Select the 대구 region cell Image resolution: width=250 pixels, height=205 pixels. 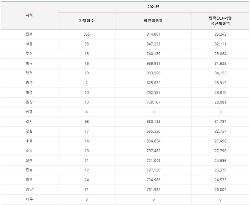click(x=29, y=63)
